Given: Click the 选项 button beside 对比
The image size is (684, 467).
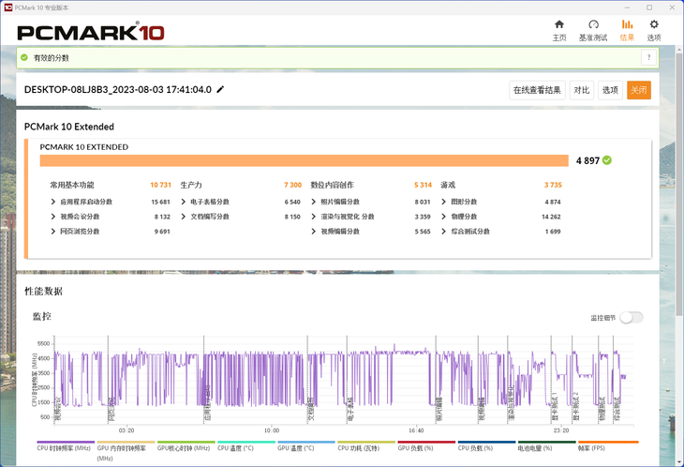Looking at the screenshot, I should point(610,90).
